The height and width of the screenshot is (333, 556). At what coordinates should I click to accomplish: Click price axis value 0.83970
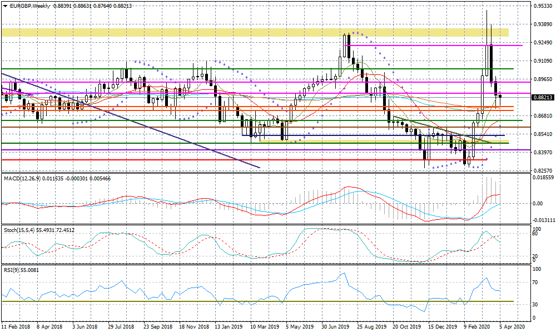click(543, 152)
